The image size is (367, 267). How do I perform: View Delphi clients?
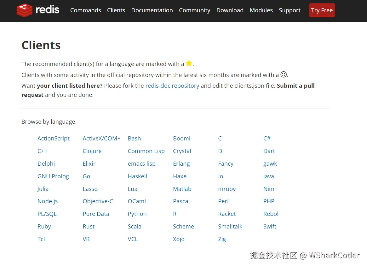point(46,164)
